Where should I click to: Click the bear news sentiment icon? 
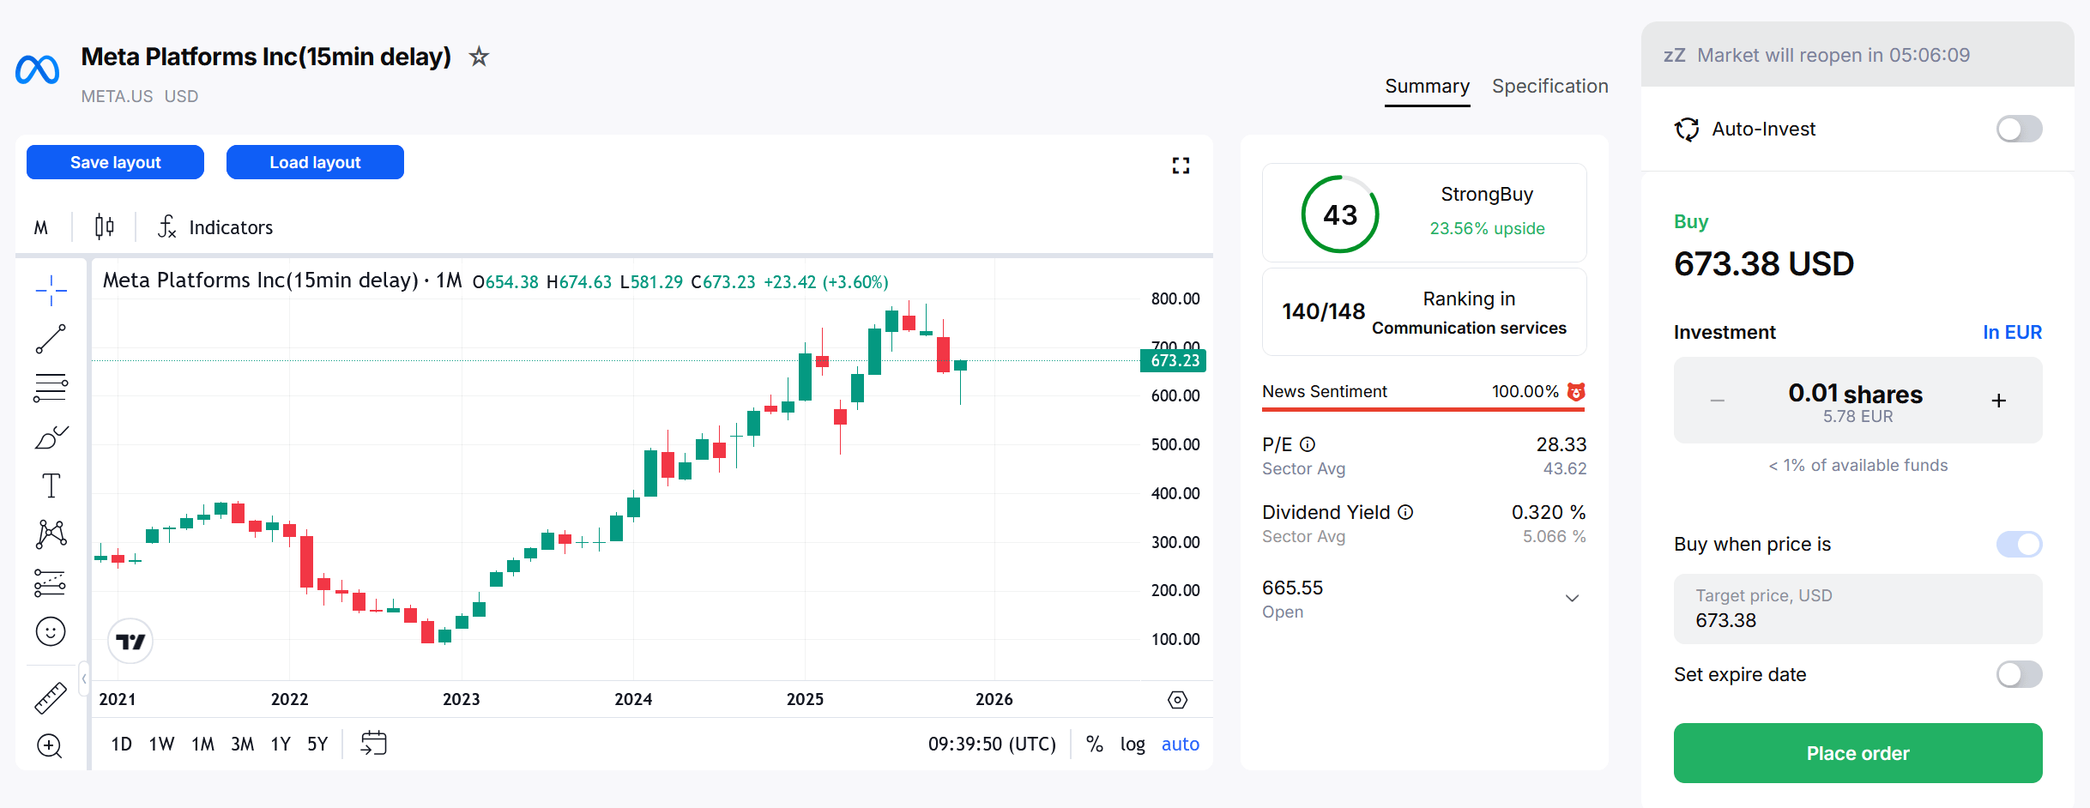click(x=1576, y=392)
